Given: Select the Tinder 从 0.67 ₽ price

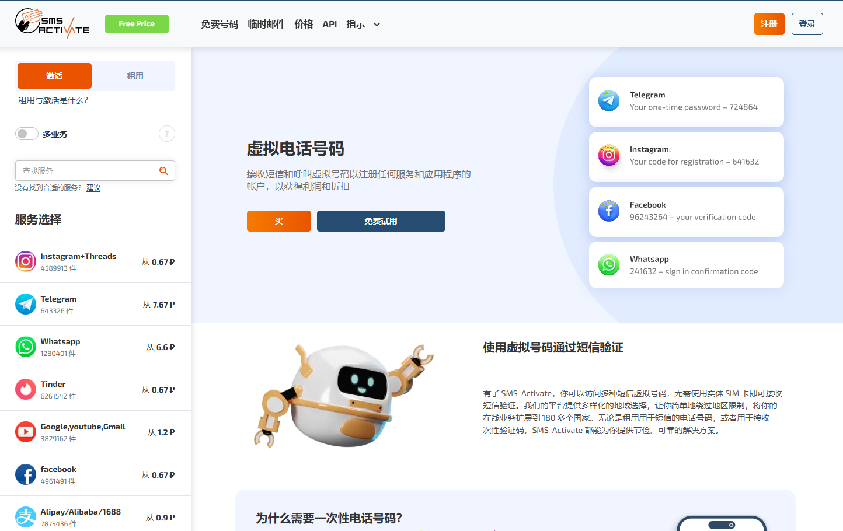Looking at the screenshot, I should tap(158, 390).
